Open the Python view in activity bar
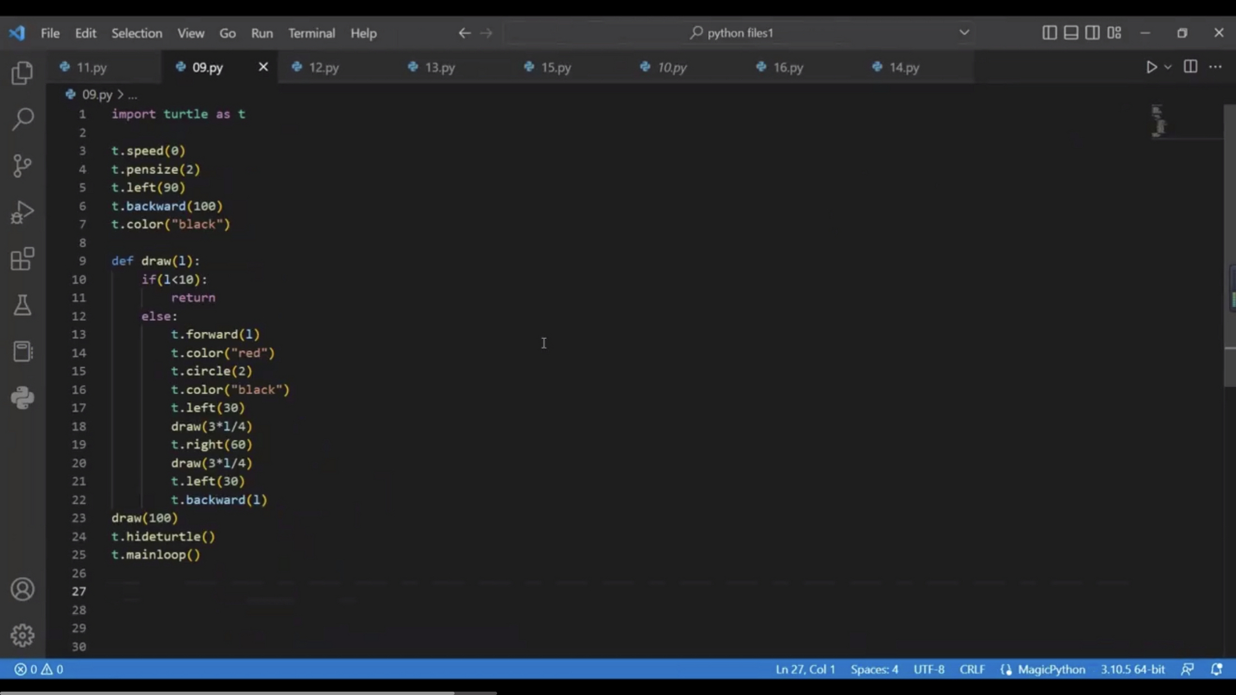This screenshot has height=695, width=1236. pyautogui.click(x=22, y=398)
